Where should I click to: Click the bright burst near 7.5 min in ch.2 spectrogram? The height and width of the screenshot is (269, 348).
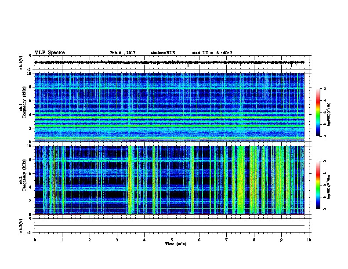coord(241,180)
